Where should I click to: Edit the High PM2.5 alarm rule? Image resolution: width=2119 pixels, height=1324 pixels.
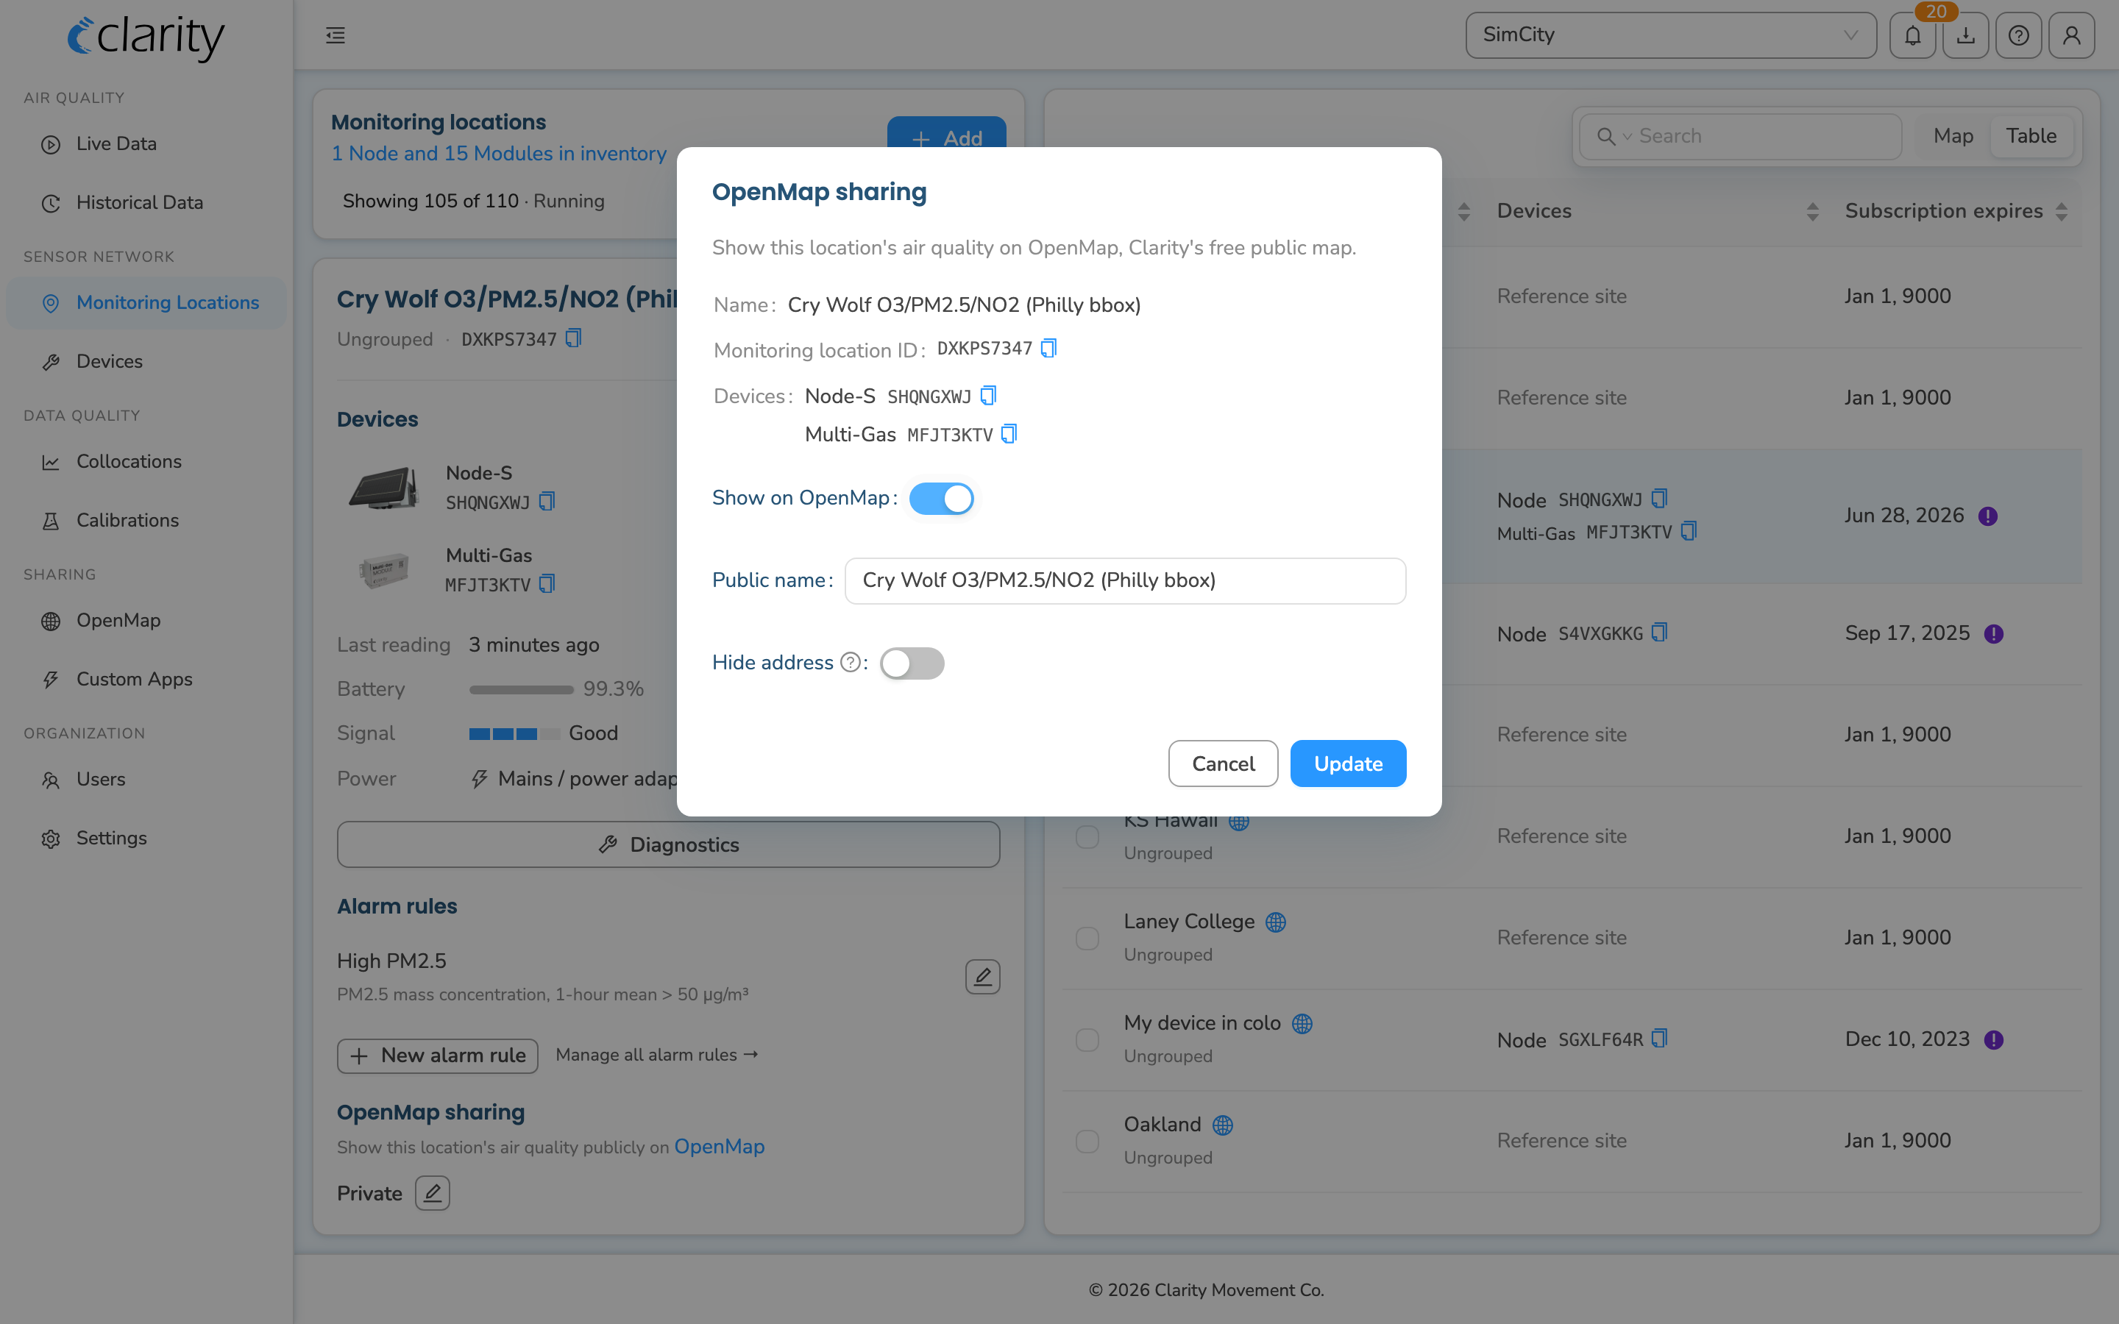(982, 976)
